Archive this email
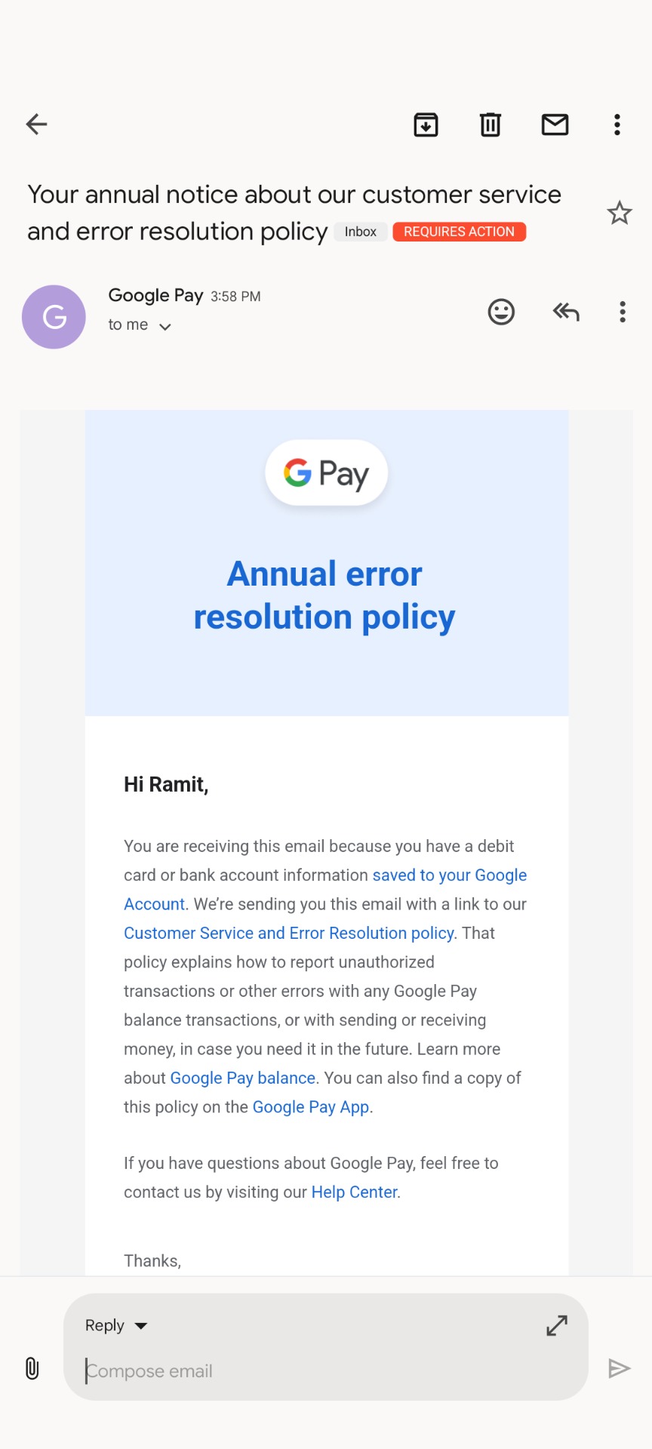 [x=426, y=125]
